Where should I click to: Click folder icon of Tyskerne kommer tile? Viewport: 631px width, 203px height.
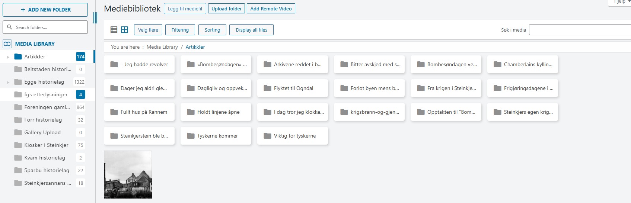pyautogui.click(x=191, y=136)
